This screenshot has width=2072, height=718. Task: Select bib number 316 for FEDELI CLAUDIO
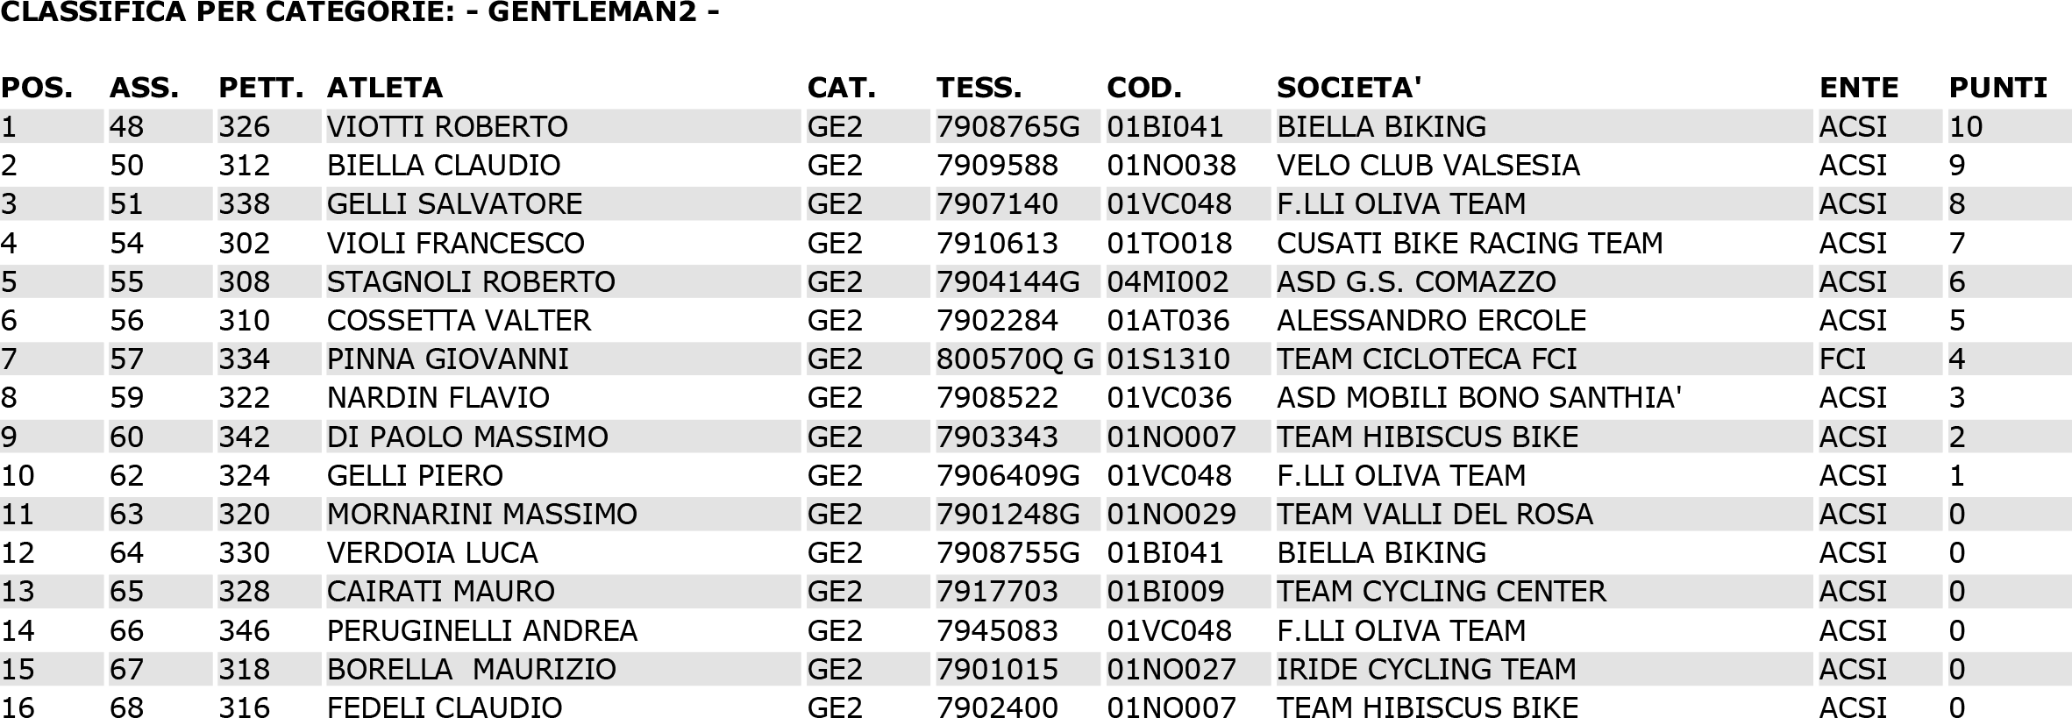pyautogui.click(x=244, y=707)
